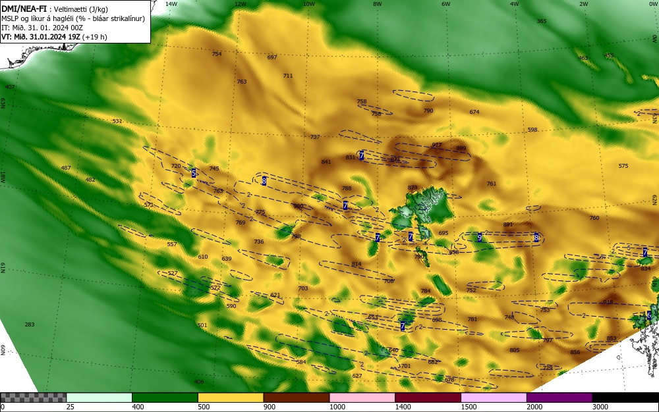Click the 2W longitude label
This screenshot has width=659, height=412.
[x=584, y=4]
